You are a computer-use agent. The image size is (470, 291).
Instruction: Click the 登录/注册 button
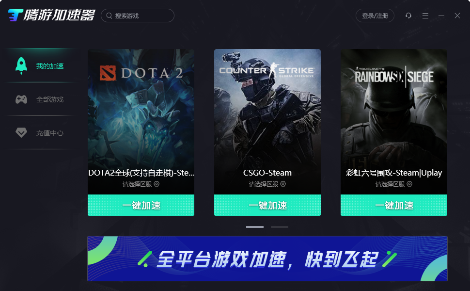coord(375,16)
